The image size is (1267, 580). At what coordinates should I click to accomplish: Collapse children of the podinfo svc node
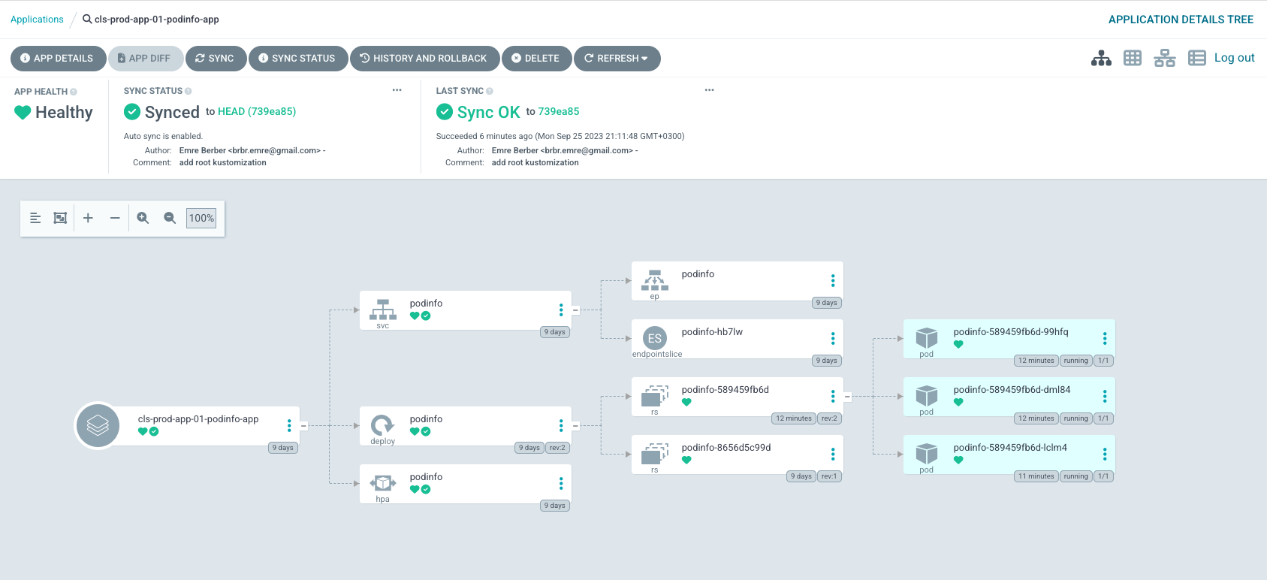point(576,310)
